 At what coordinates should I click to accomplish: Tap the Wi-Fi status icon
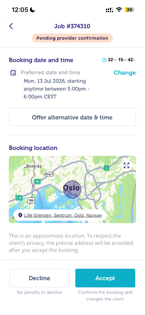119,10
